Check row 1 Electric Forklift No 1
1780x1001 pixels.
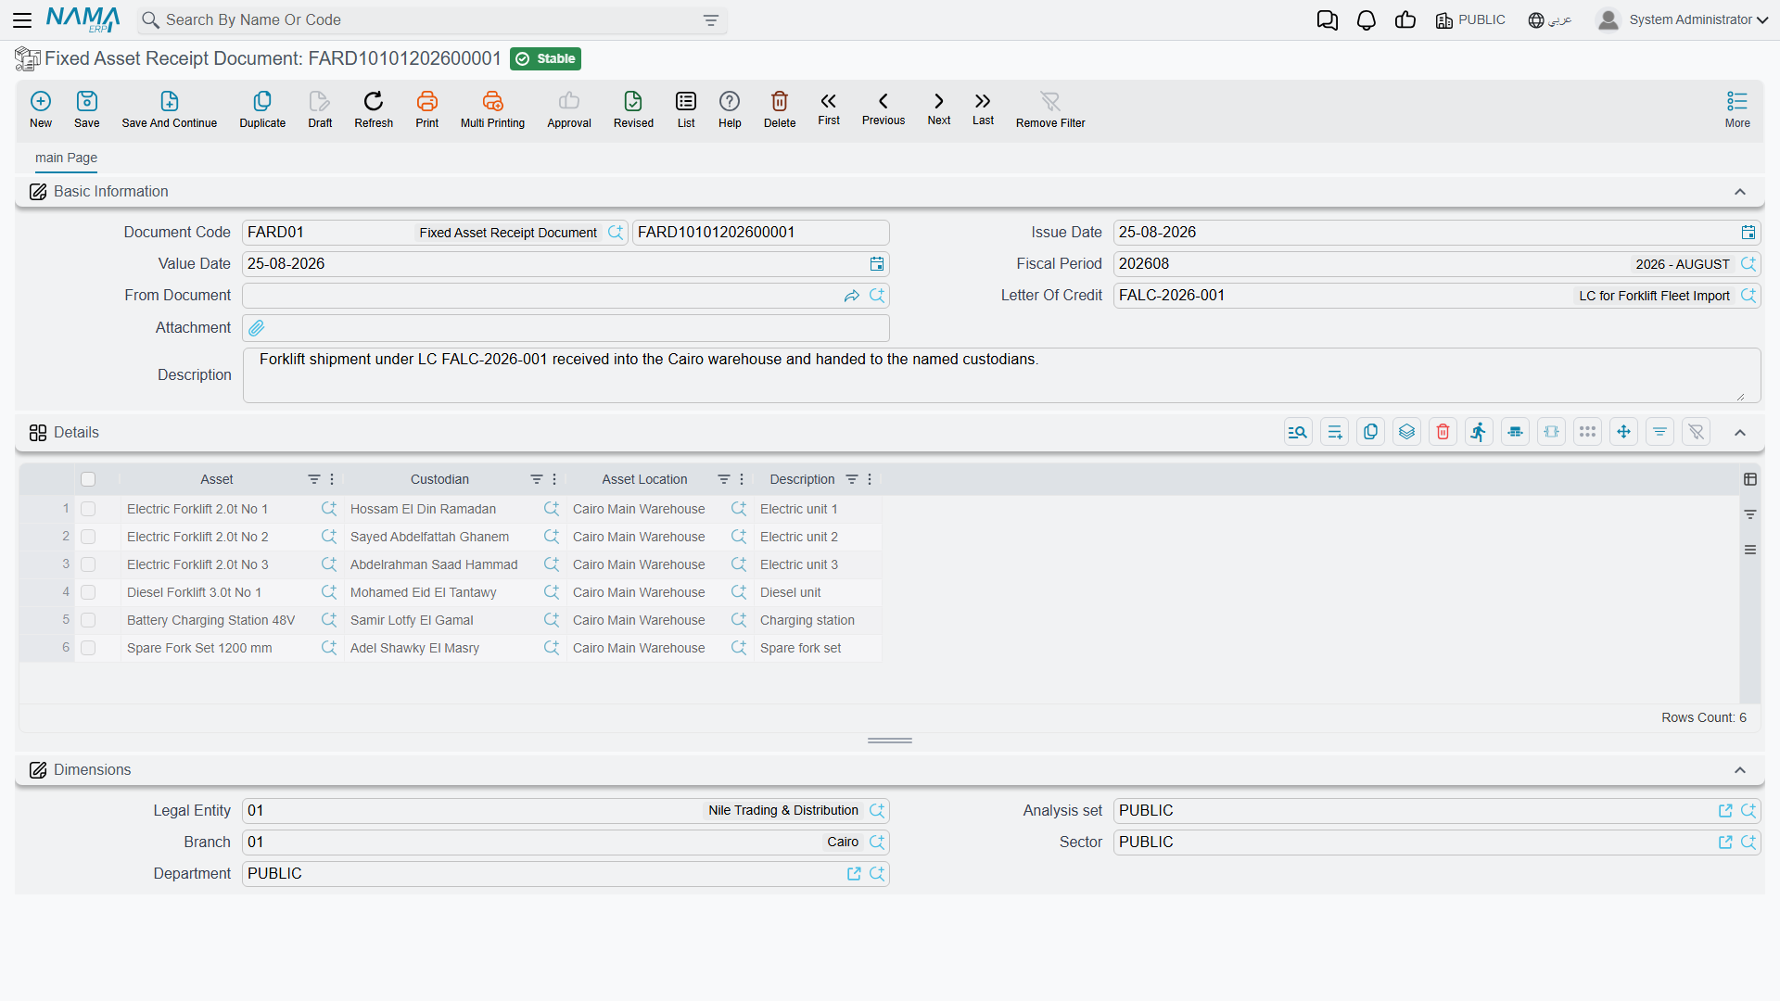(x=88, y=509)
